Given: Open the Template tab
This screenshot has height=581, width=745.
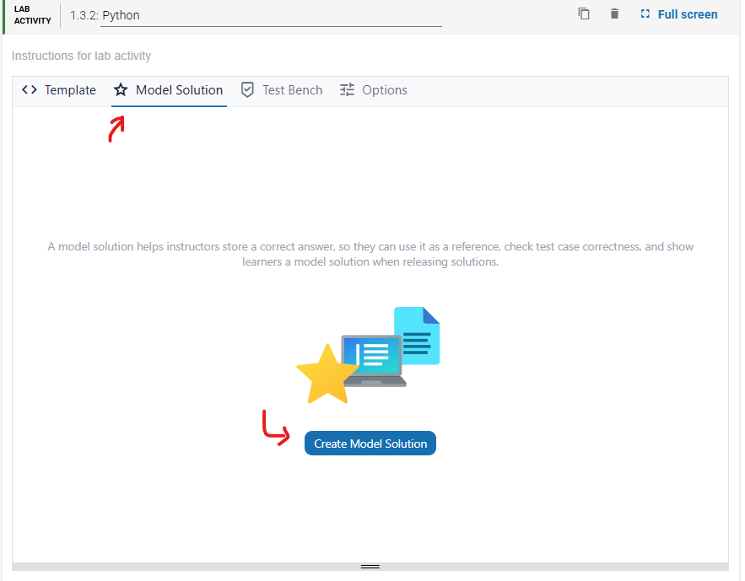Looking at the screenshot, I should (59, 90).
